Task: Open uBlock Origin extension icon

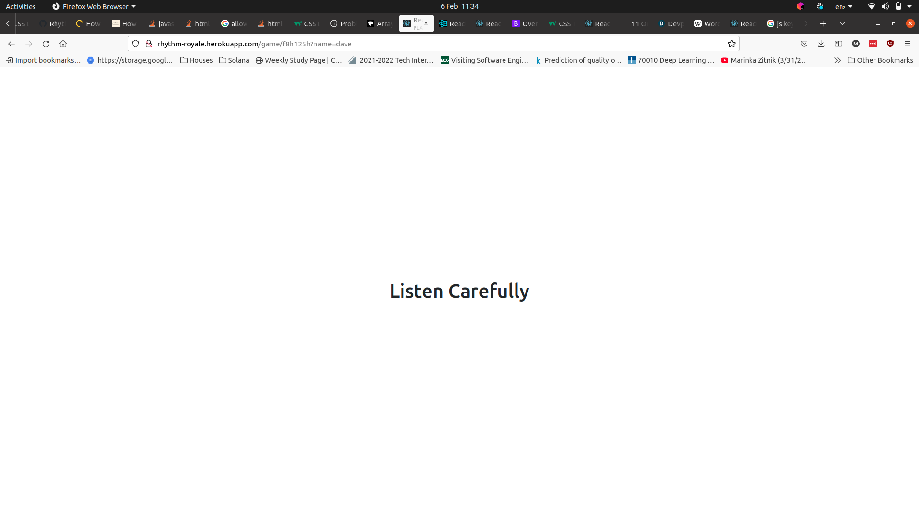Action: (890, 44)
